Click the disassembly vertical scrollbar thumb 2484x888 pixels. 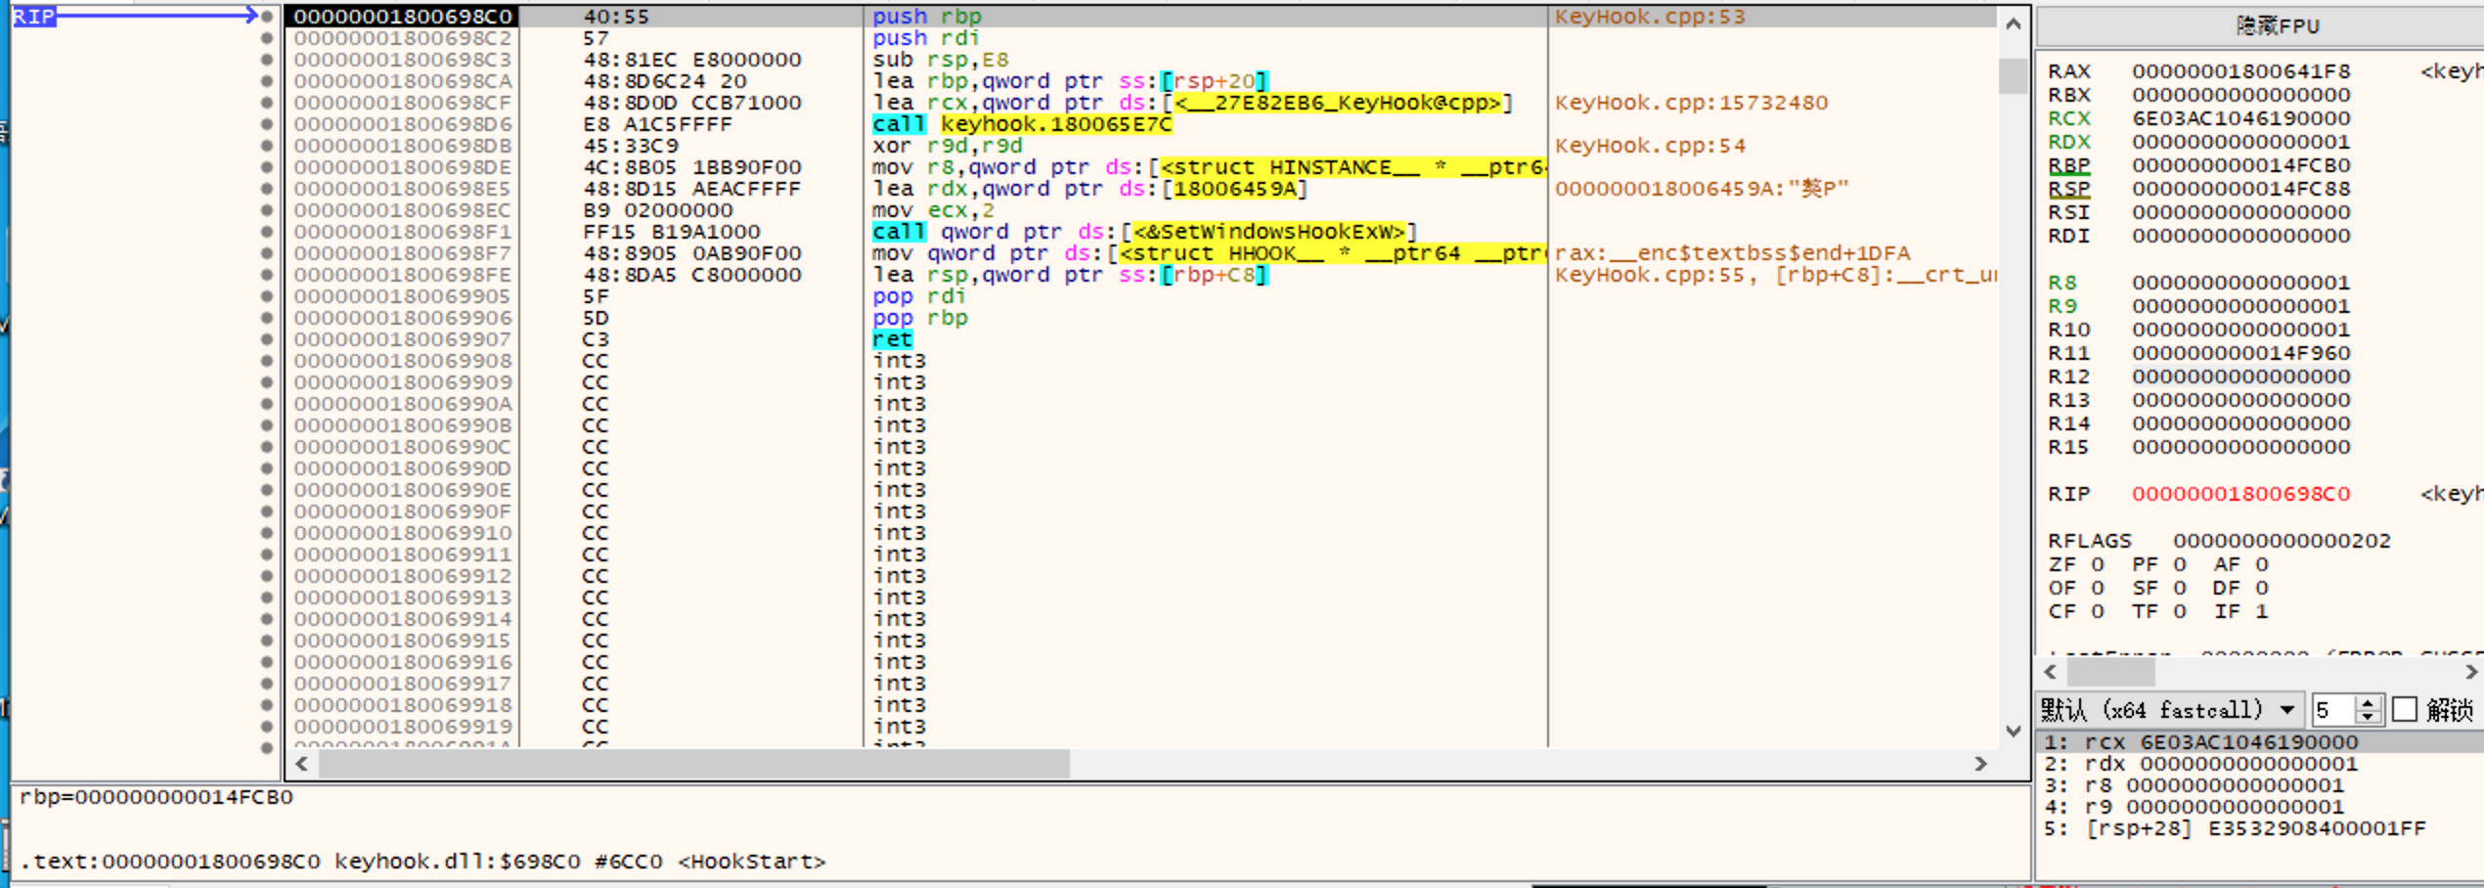pyautogui.click(x=2013, y=75)
